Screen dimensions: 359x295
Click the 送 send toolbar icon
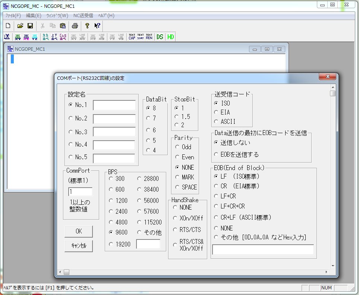coord(7,37)
